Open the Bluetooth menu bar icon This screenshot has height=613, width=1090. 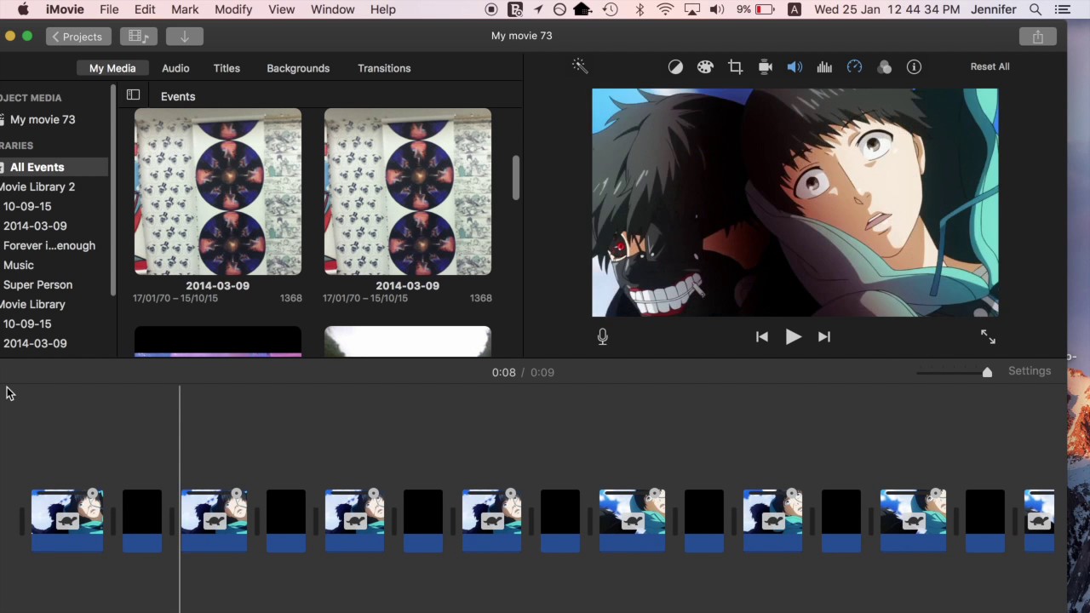(640, 9)
